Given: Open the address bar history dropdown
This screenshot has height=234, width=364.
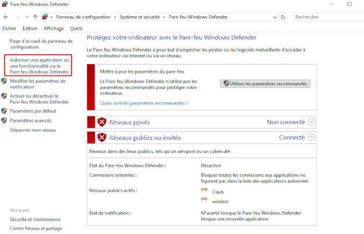Looking at the screenshot, I should coord(274,17).
